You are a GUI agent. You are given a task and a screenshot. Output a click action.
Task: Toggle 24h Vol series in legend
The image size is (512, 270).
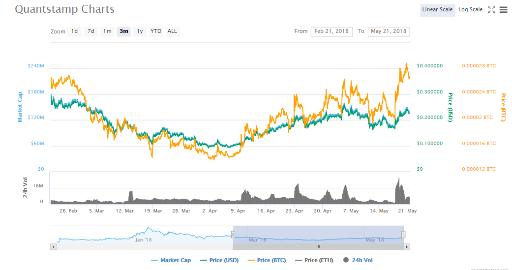(359, 260)
